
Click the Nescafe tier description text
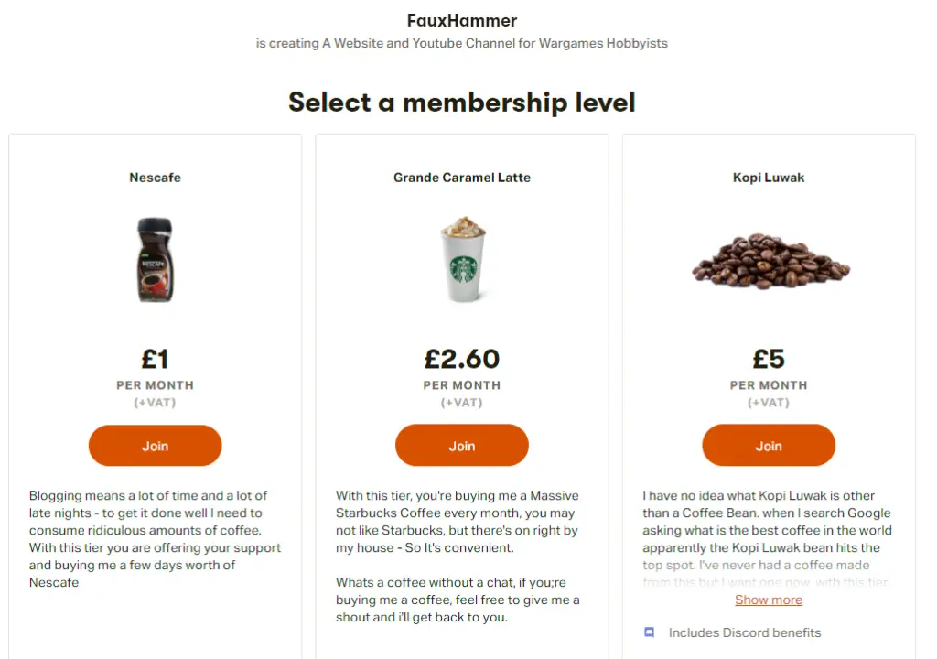[155, 539]
